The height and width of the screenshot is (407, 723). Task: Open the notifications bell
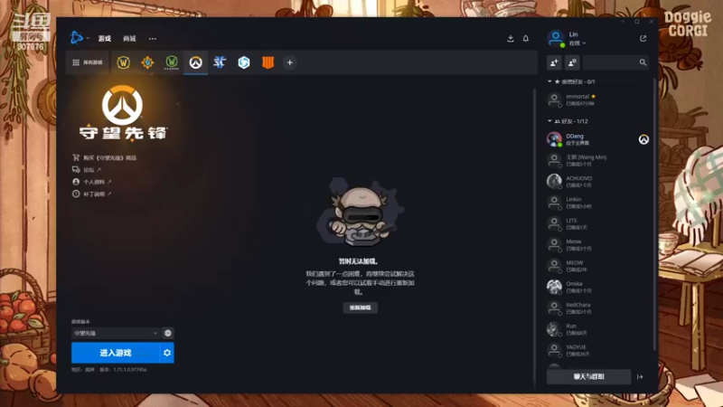526,38
